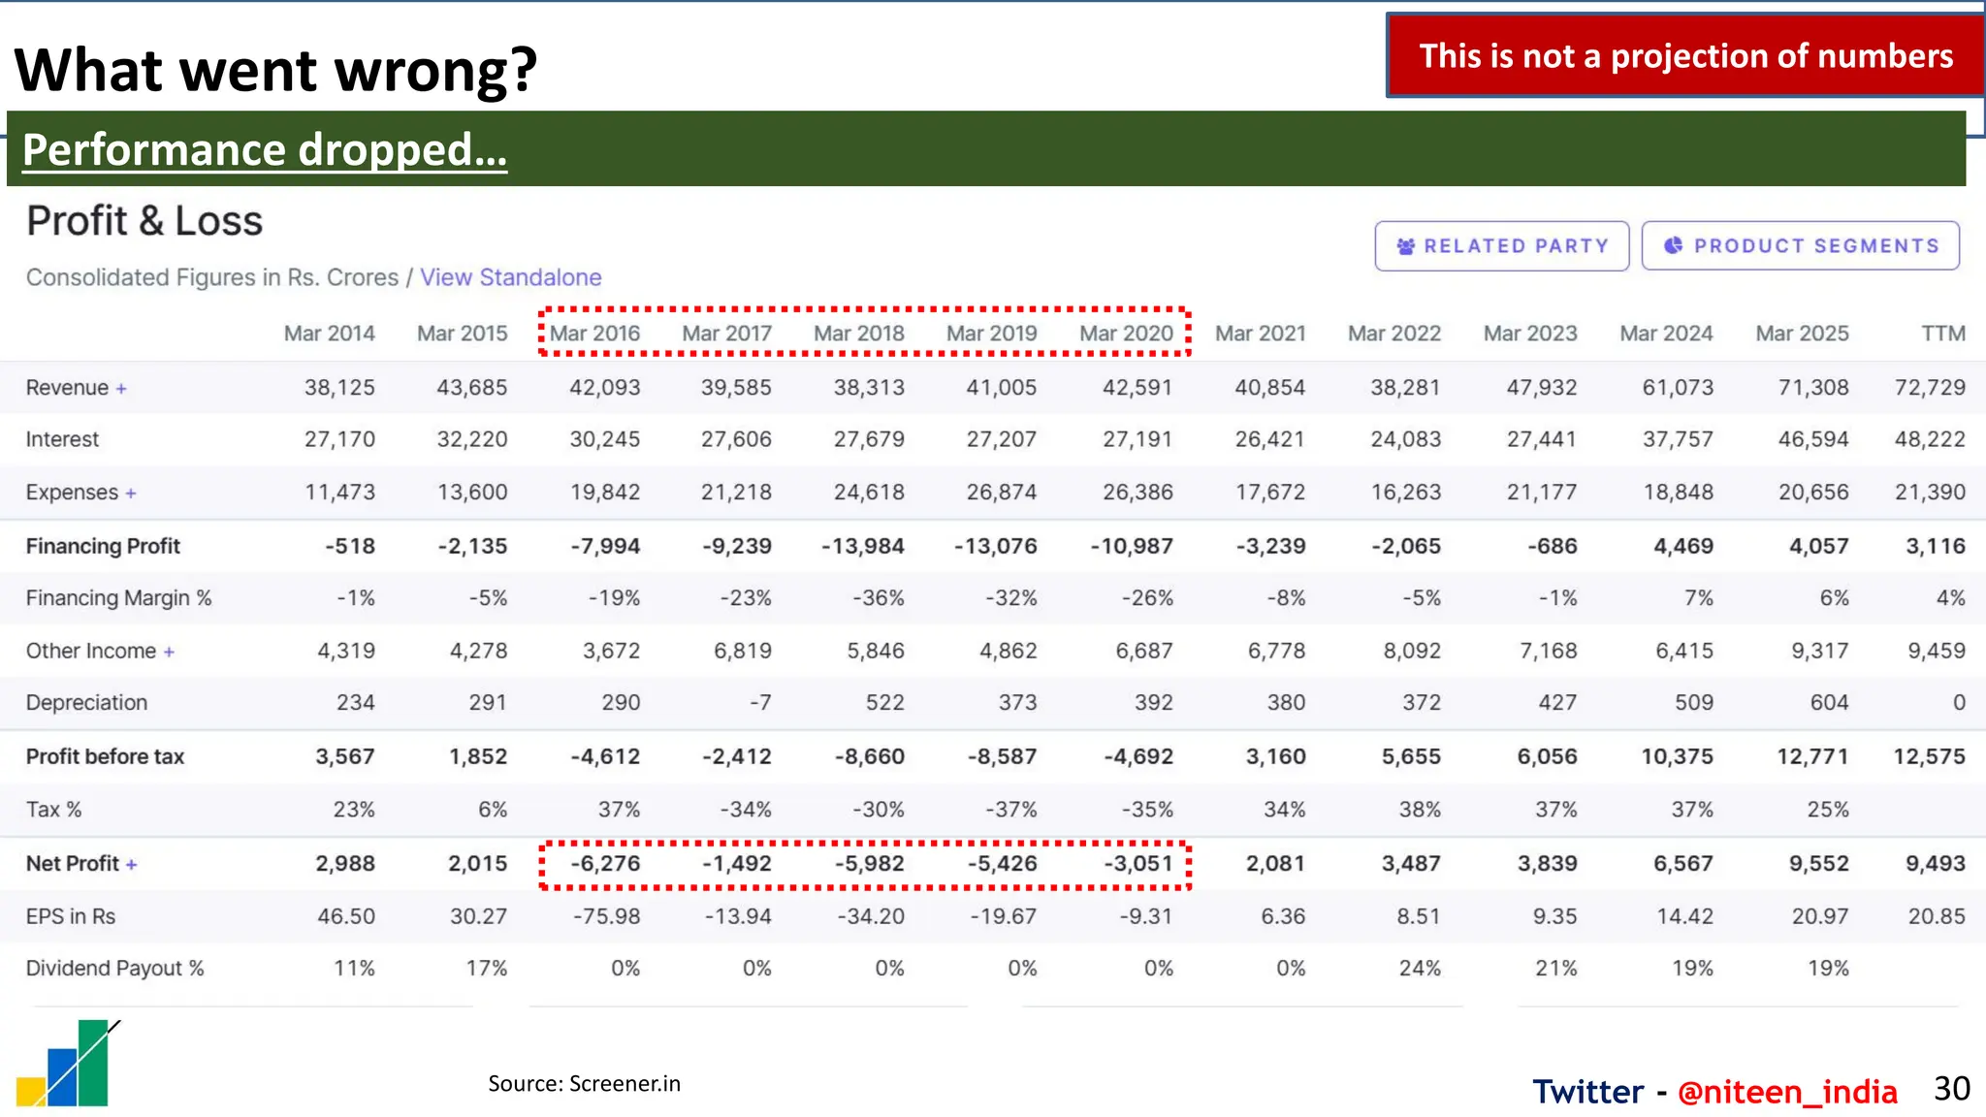Click the Mar 2015 column header
The width and height of the screenshot is (1986, 1117).
coord(463,334)
